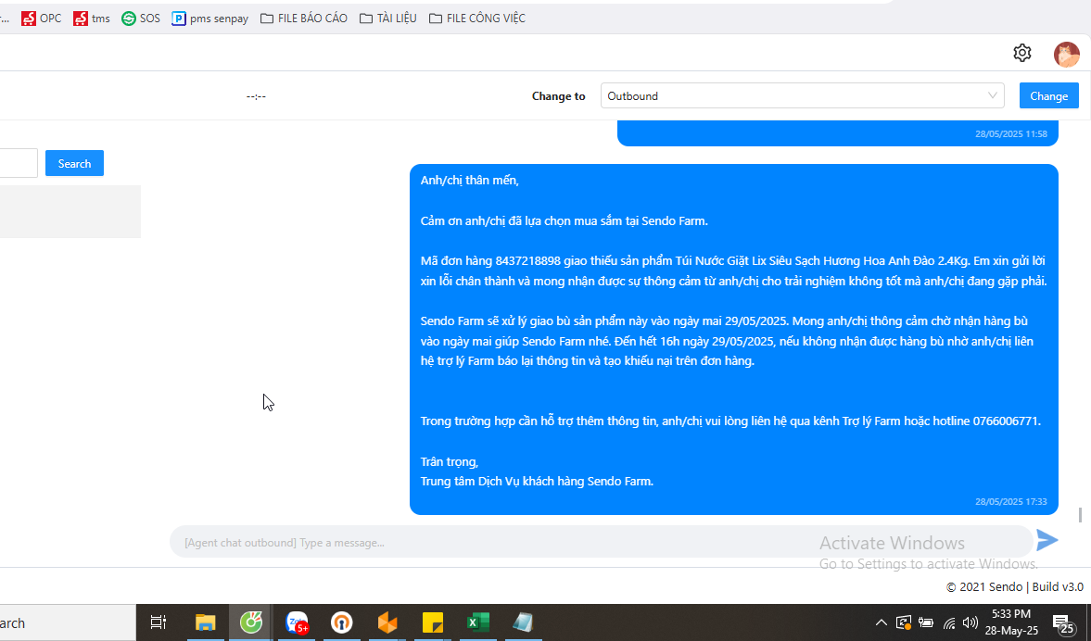Click the 28/05/2025 17:33 message timestamp
Viewport: 1091px width, 641px height.
tap(1011, 501)
